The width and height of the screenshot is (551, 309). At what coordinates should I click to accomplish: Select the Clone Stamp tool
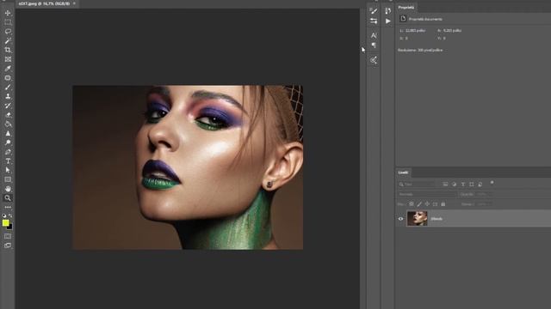point(8,96)
